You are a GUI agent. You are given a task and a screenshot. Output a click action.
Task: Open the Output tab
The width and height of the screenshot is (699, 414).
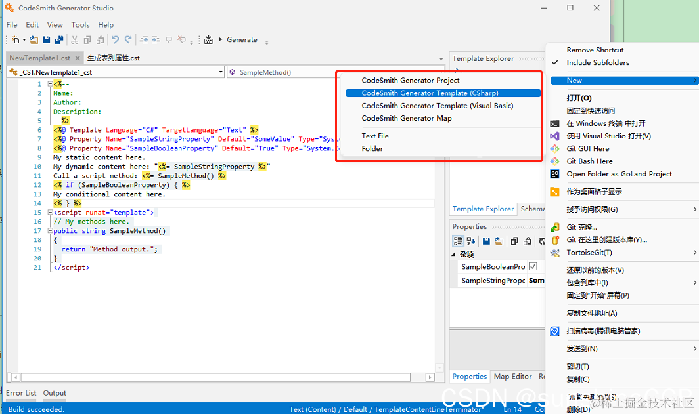click(55, 392)
